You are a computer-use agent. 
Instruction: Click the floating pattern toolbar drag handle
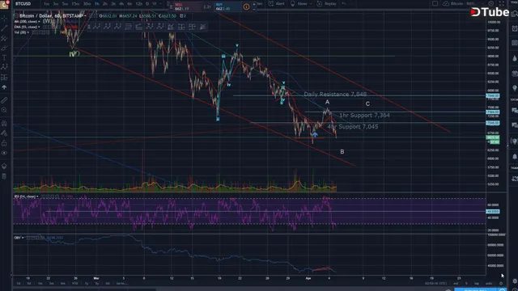(x=89, y=27)
